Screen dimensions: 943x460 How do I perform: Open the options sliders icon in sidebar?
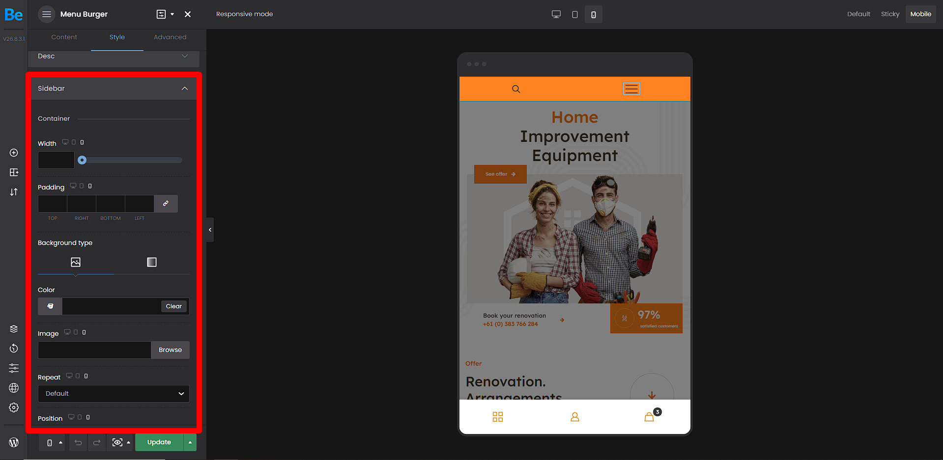coord(14,368)
